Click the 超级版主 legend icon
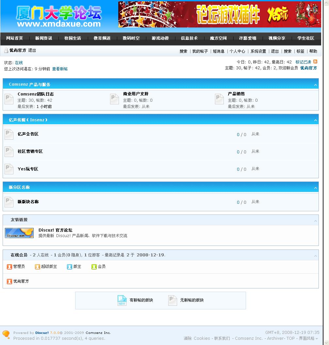Viewport: 329px width, 345px height. tap(38, 267)
